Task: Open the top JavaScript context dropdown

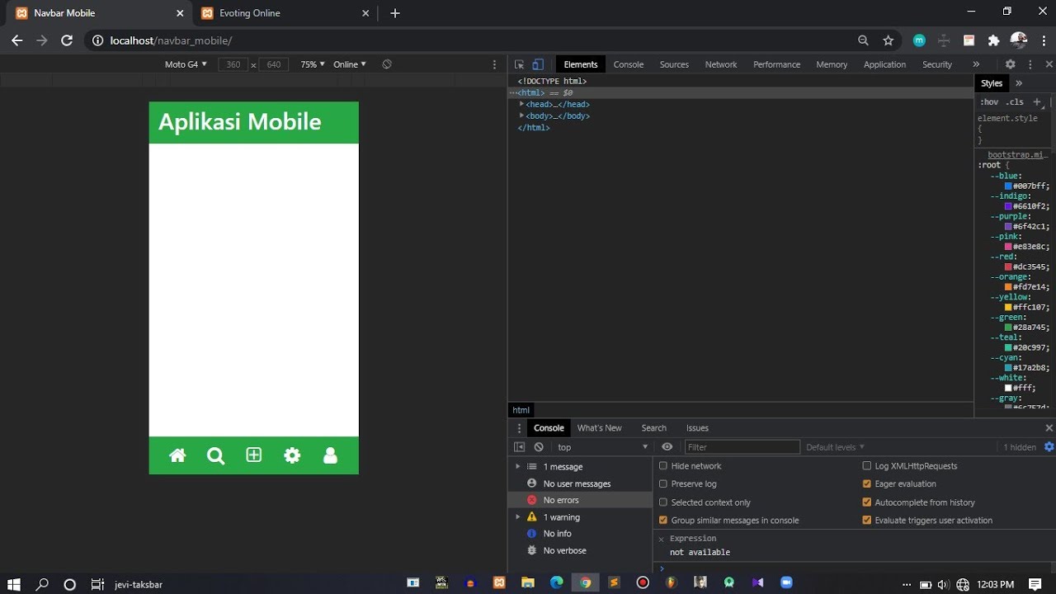Action: 602,447
